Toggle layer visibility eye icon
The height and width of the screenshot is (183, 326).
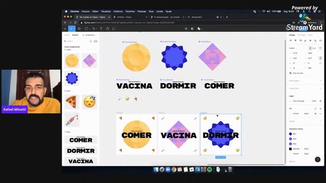[x=320, y=101]
